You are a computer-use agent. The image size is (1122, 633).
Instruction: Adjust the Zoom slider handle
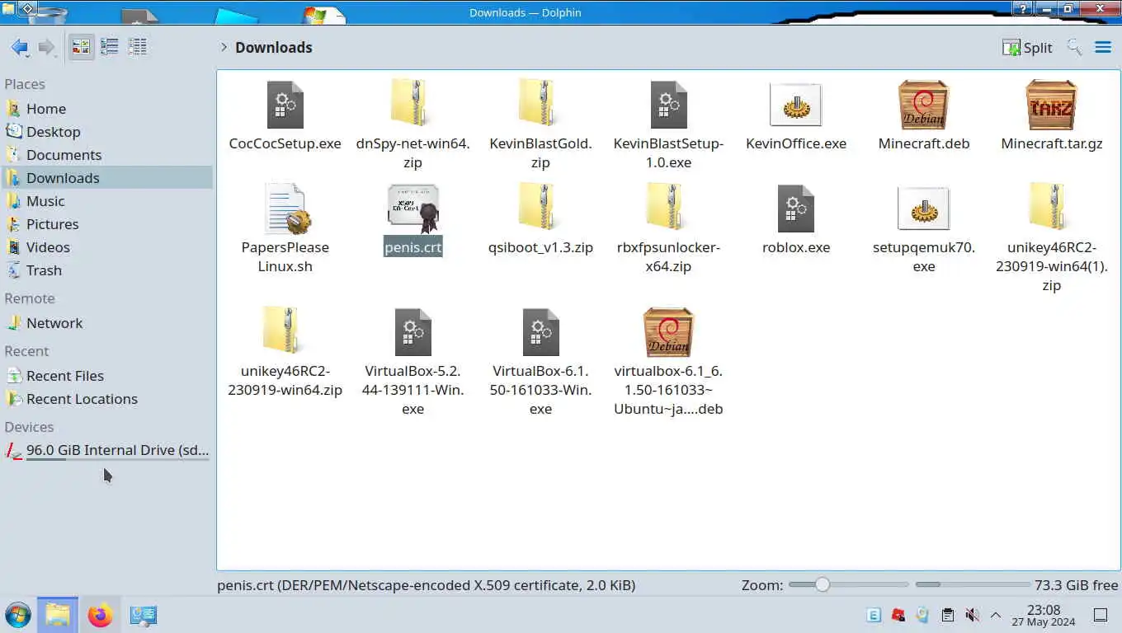[x=822, y=585]
